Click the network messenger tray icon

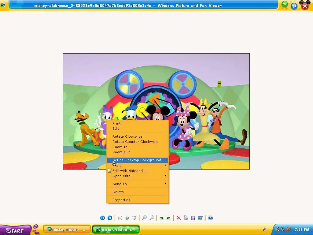277,229
